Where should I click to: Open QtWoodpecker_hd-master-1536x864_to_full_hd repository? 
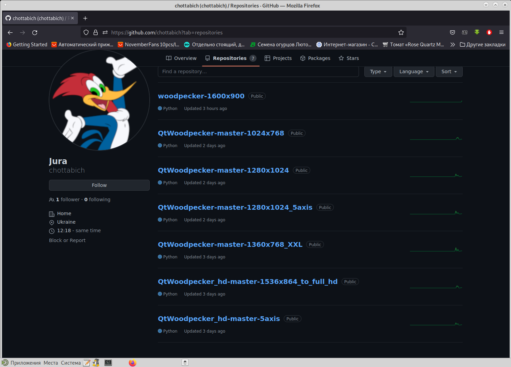248,282
